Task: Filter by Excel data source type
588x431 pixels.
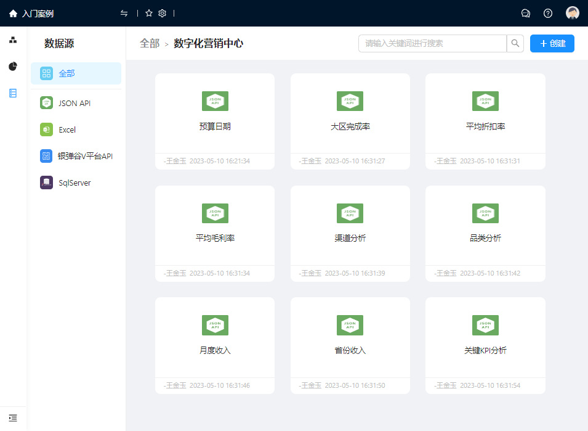Action: point(67,130)
